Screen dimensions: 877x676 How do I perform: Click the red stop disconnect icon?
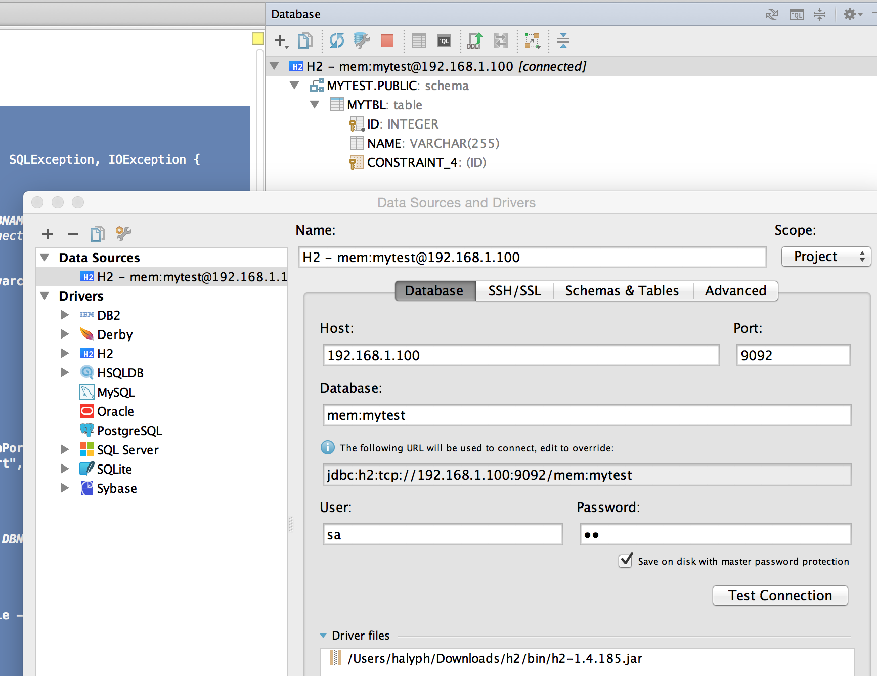pyautogui.click(x=387, y=41)
